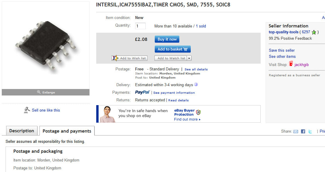Open the Find out more expander link

[187, 119]
